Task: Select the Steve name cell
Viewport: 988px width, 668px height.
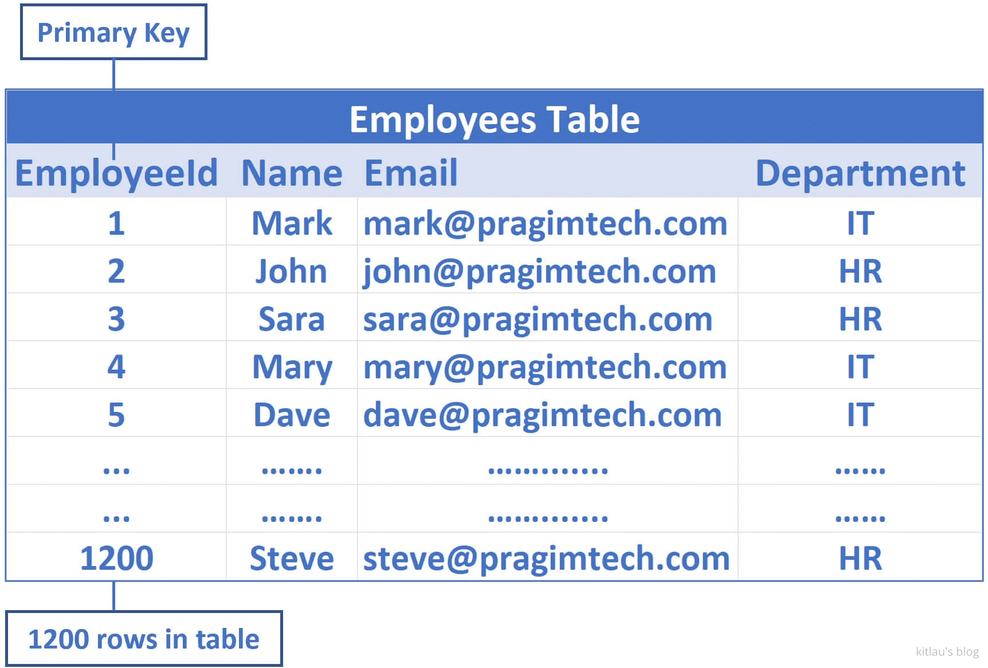Action: (292, 558)
